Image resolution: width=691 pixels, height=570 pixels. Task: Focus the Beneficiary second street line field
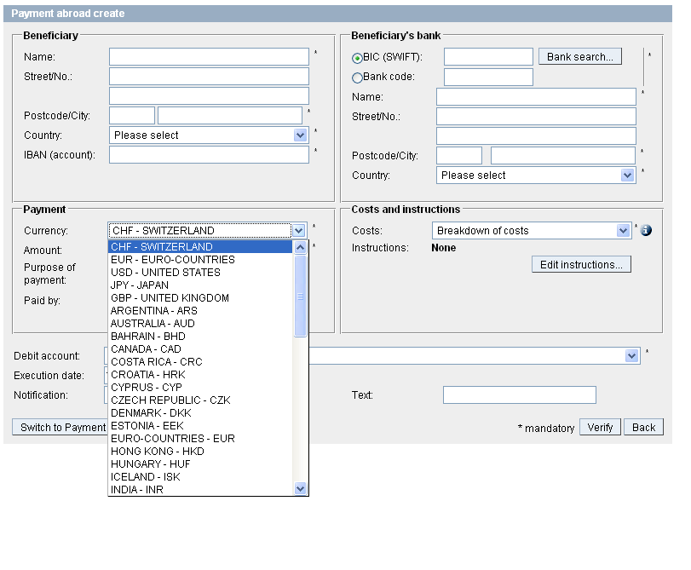[x=209, y=96]
